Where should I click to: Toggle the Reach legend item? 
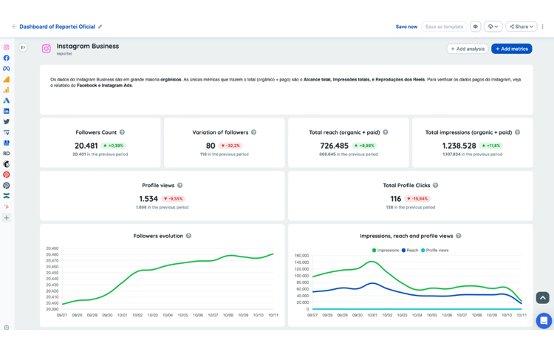(x=410, y=250)
